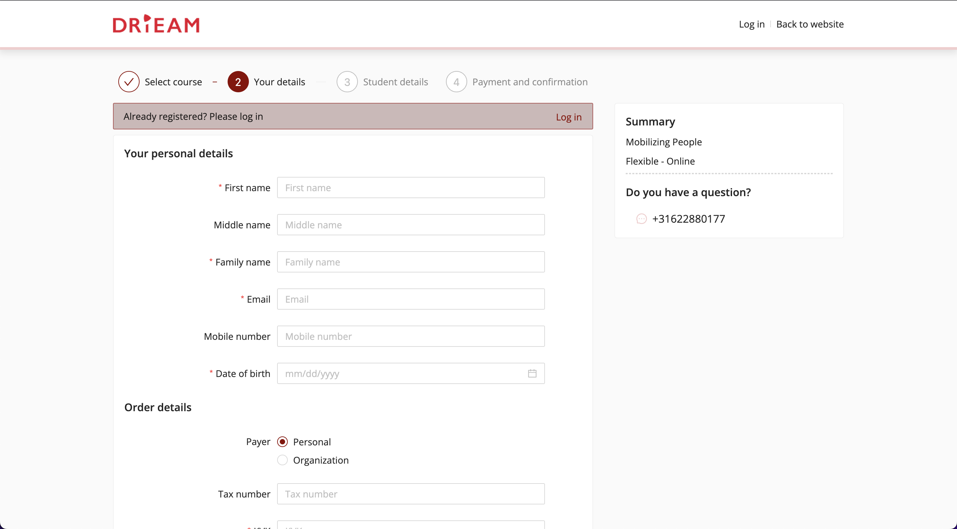Click the DRIEAM logo
This screenshot has width=957, height=529.
(156, 24)
